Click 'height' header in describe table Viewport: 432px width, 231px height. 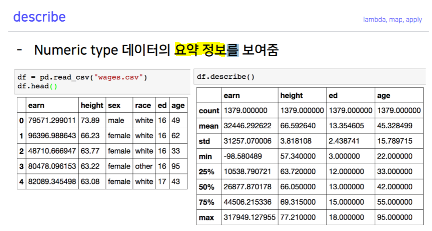point(291,96)
